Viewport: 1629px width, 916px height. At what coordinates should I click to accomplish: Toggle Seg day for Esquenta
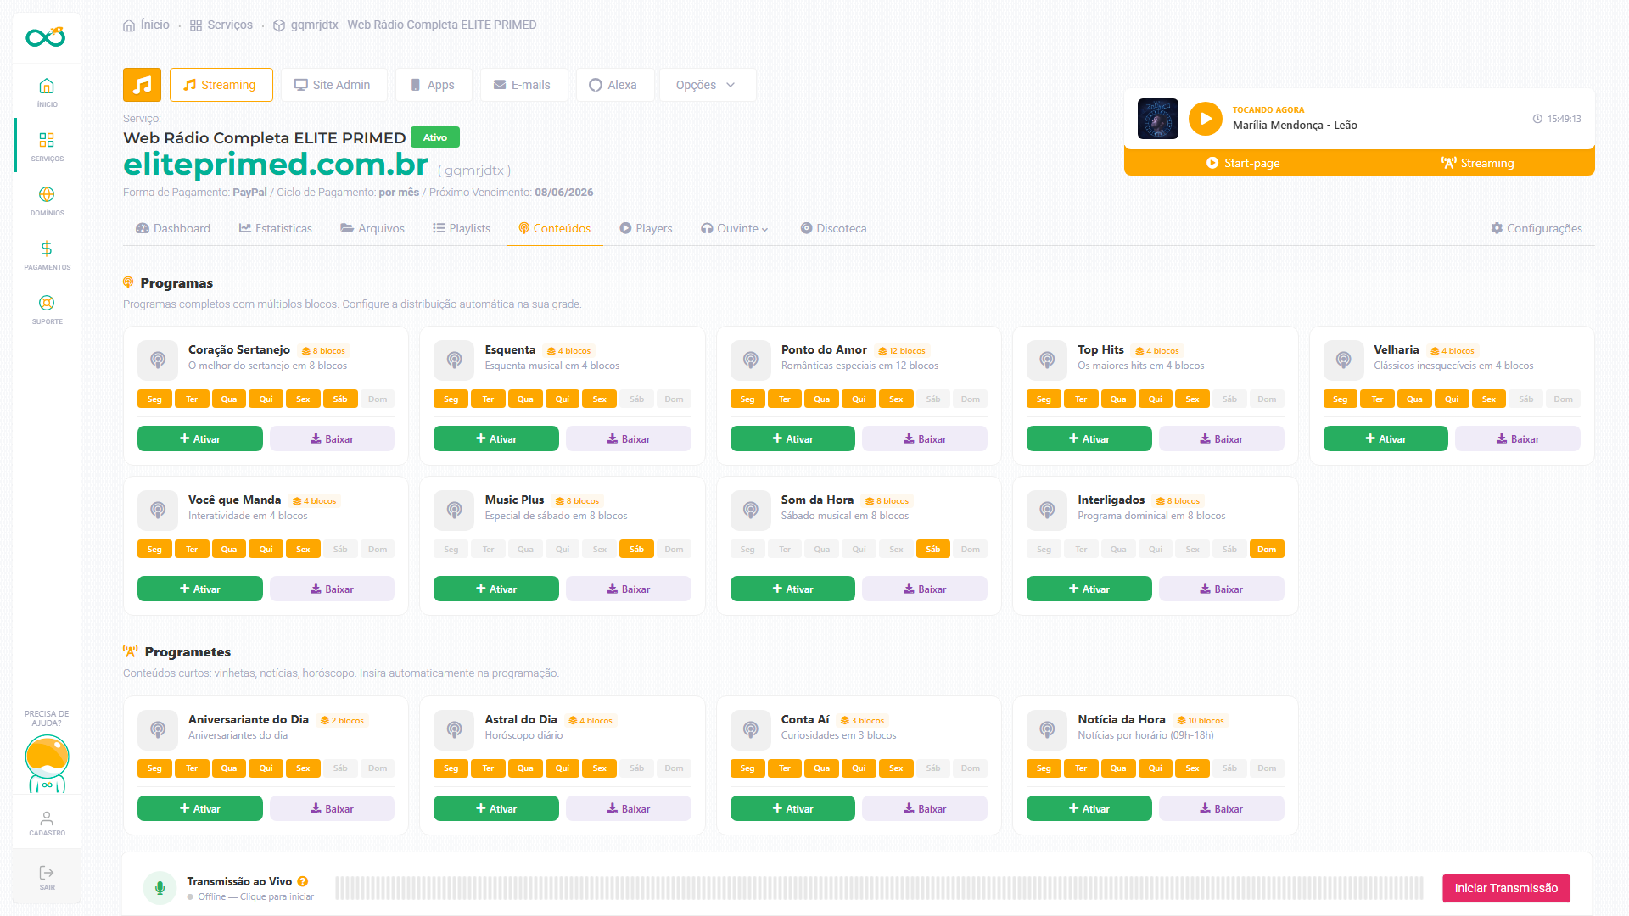click(x=451, y=399)
